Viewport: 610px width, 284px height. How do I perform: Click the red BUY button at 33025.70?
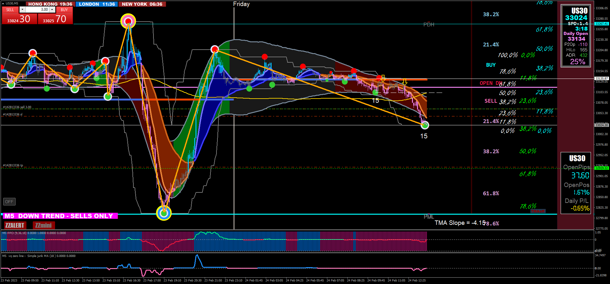55,19
